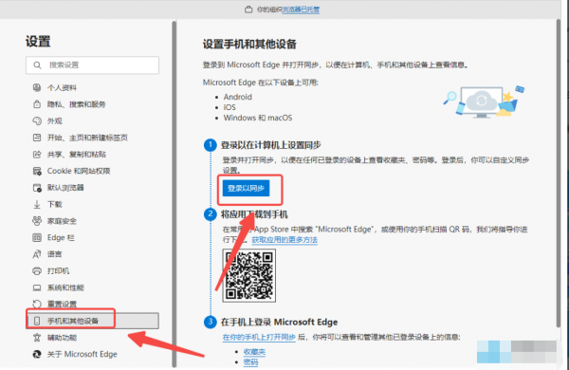The width and height of the screenshot is (569, 370).
Task: Click the briefcase icon in managed banner
Action: point(248,9)
